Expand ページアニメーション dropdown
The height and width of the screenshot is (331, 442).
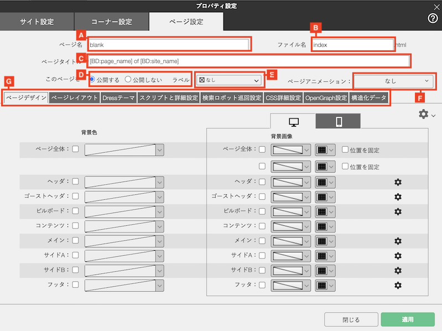393,81
